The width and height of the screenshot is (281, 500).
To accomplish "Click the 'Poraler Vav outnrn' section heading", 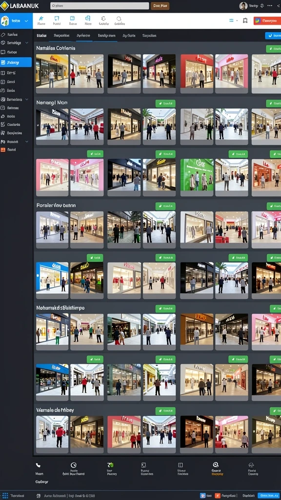I will tap(56, 206).
